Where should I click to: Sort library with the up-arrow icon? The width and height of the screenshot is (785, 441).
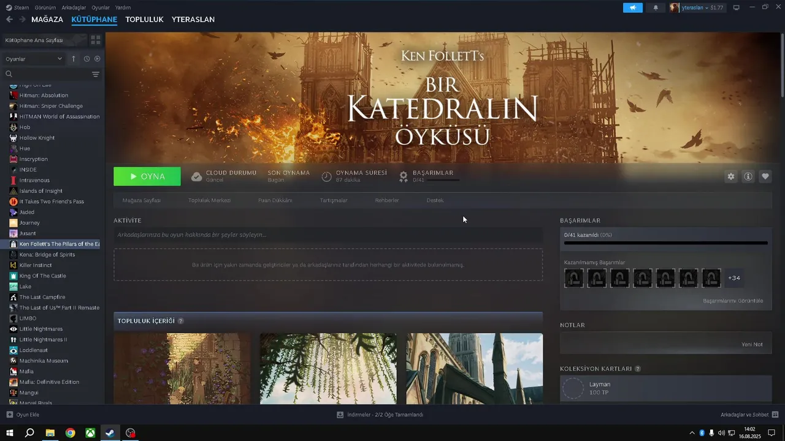pos(74,59)
